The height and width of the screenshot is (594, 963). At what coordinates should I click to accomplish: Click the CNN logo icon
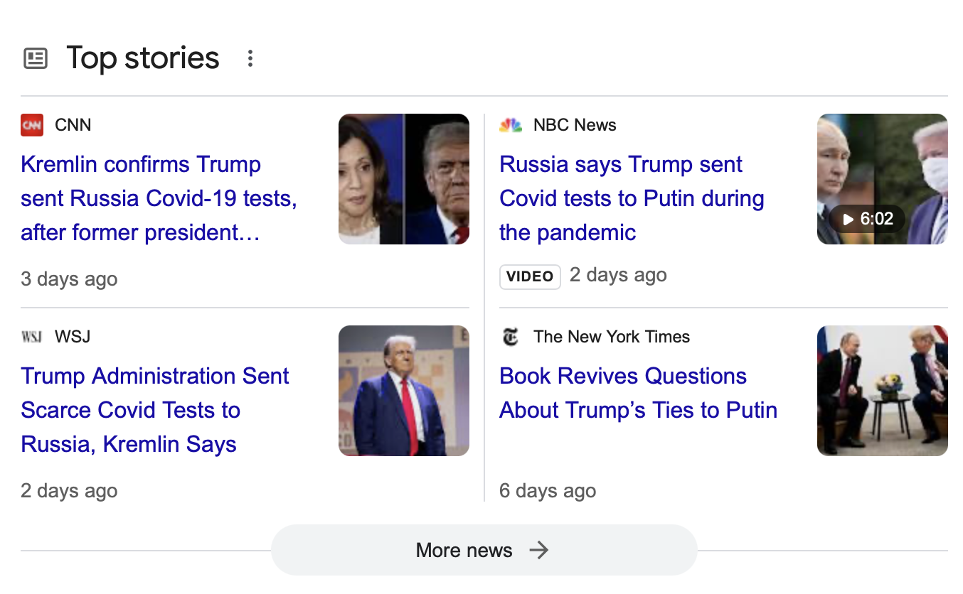(32, 125)
